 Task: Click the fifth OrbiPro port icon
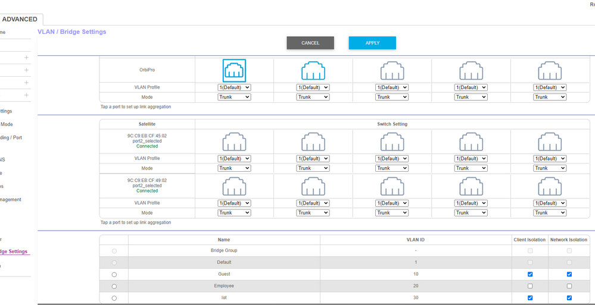[x=549, y=71]
